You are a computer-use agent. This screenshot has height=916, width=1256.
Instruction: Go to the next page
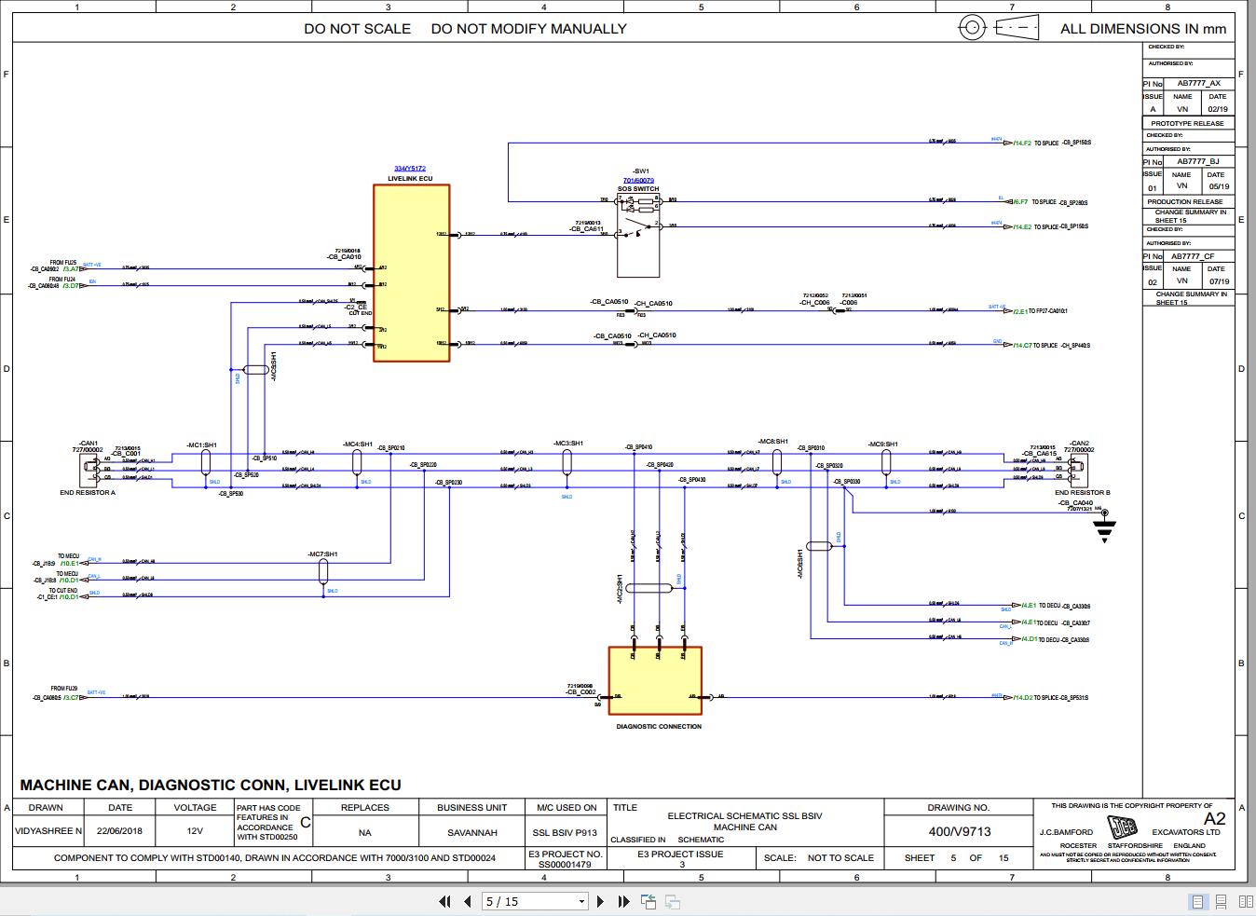599,901
